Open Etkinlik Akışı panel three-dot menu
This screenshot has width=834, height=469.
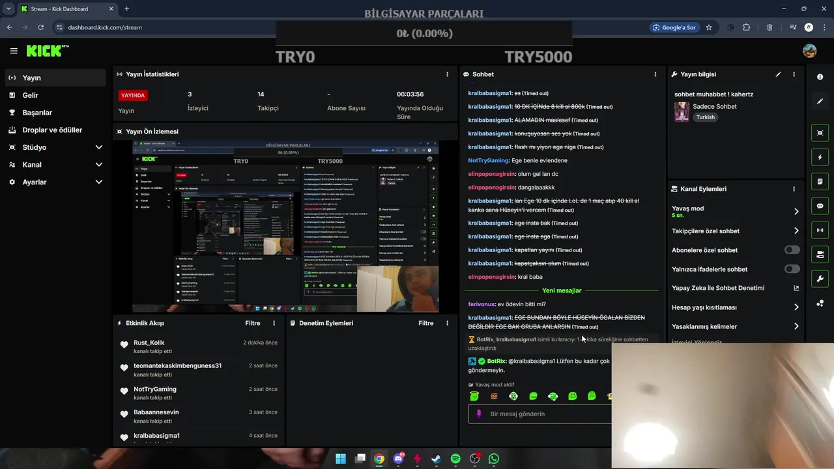(274, 323)
